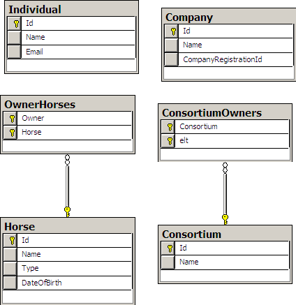296x305 pixels.
Task: Select the relationship line between OwnerHorses and Horse
Action: click(67, 186)
